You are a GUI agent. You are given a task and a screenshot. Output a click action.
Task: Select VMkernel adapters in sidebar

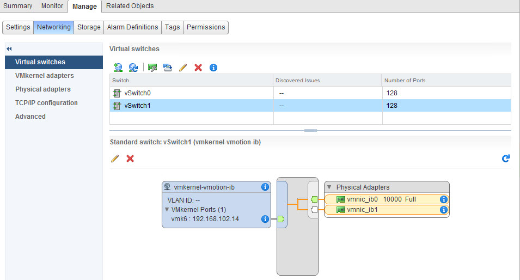pos(45,76)
